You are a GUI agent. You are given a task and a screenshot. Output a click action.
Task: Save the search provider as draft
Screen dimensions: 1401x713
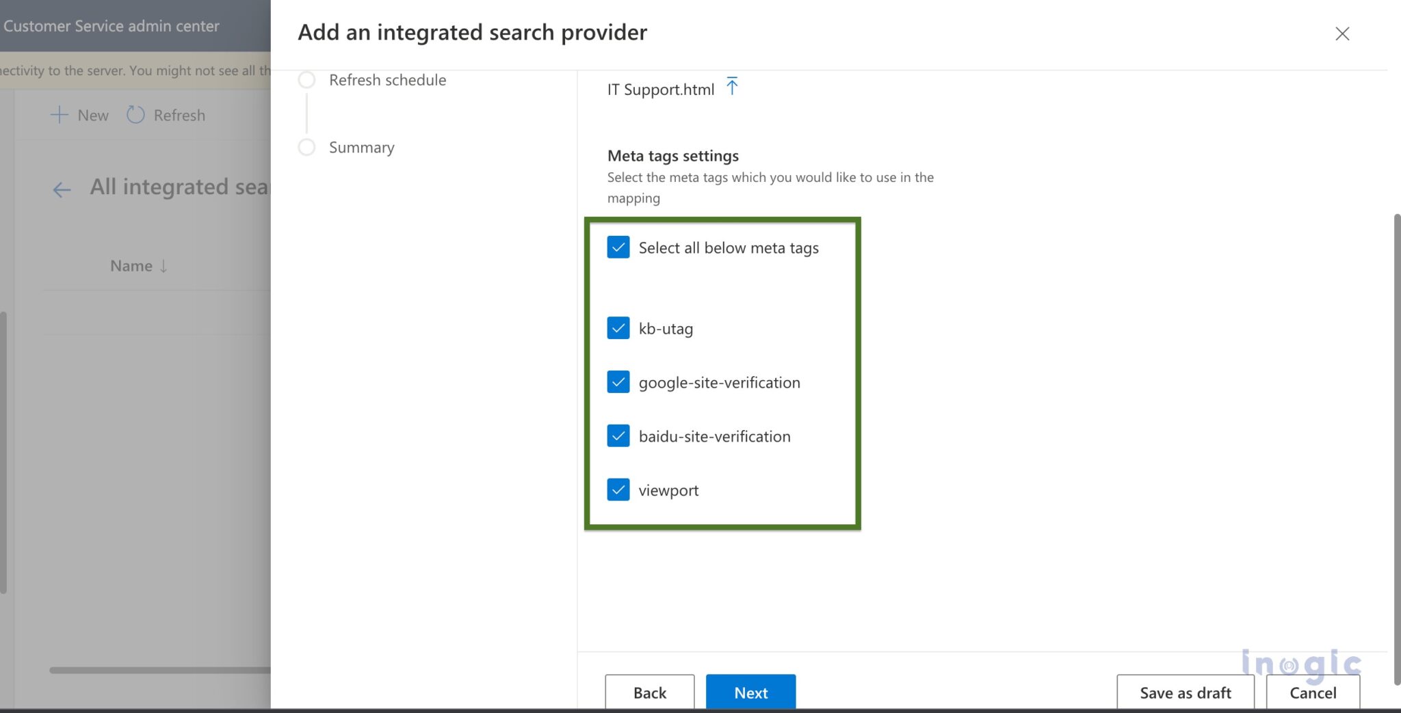(1185, 692)
